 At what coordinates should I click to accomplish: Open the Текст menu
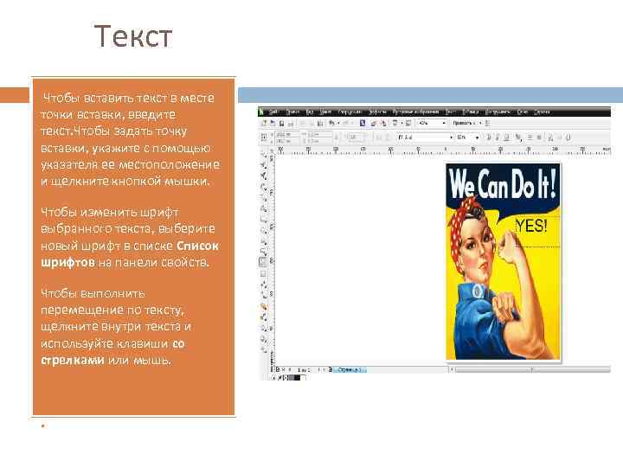[x=450, y=112]
